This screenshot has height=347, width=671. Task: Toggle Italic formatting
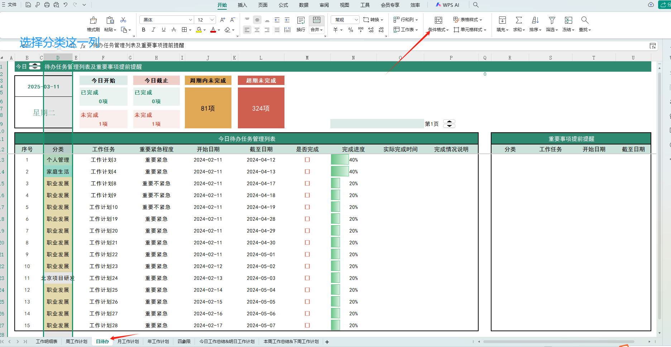pyautogui.click(x=154, y=30)
